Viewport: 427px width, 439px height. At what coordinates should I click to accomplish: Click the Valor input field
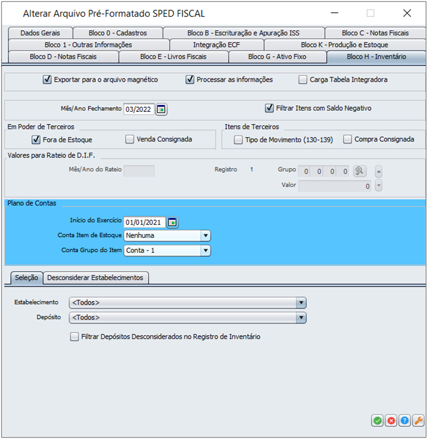point(335,186)
